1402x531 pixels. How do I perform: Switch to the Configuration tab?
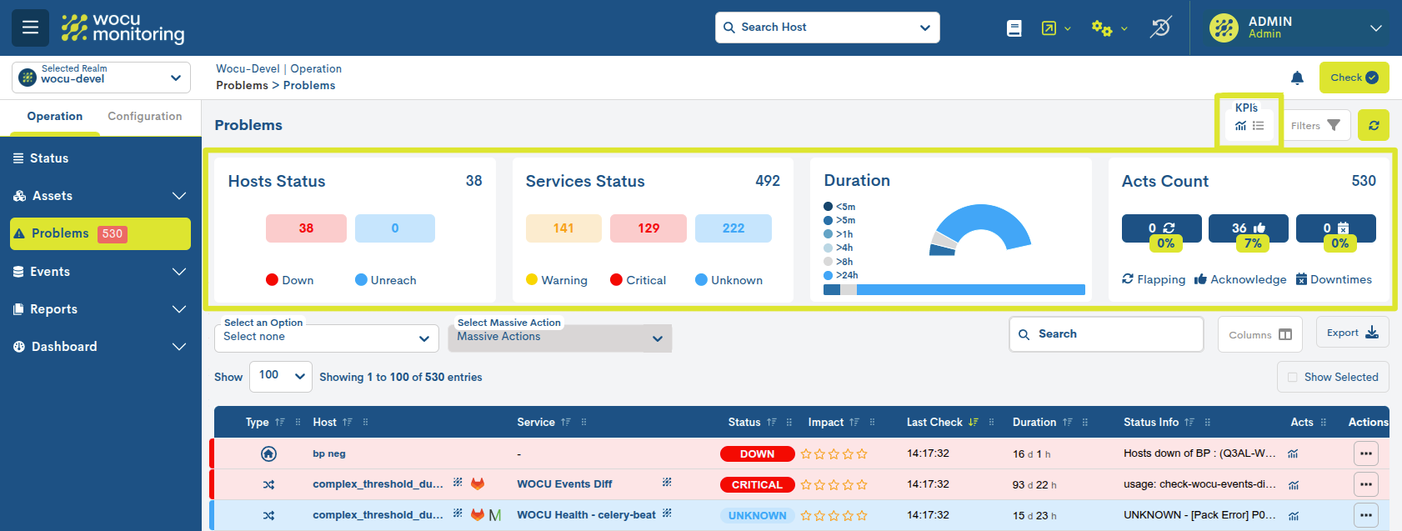(x=144, y=117)
